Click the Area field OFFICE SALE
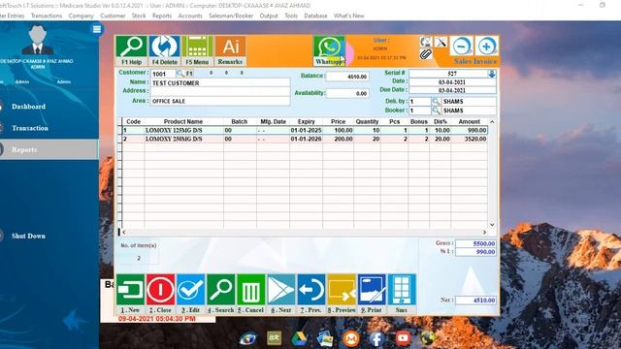621x349 pixels. 220,101
